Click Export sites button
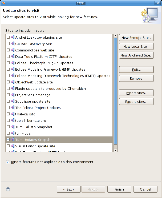This screenshot has height=198, width=162. [136, 102]
